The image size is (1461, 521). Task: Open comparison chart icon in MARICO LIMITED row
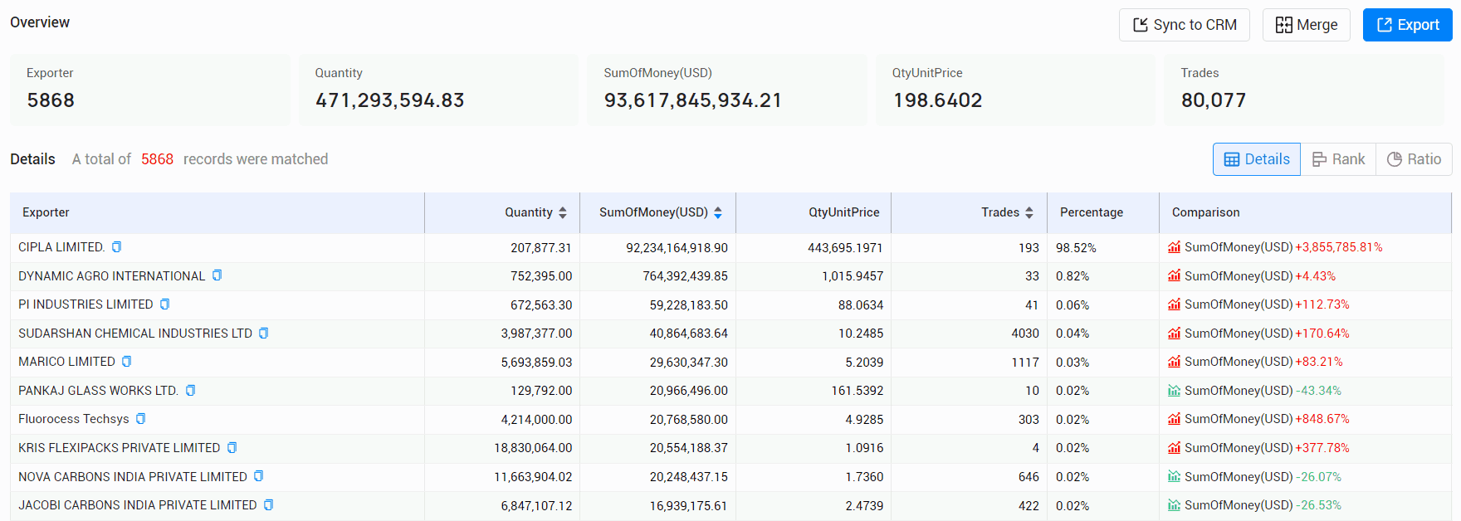coord(1174,362)
